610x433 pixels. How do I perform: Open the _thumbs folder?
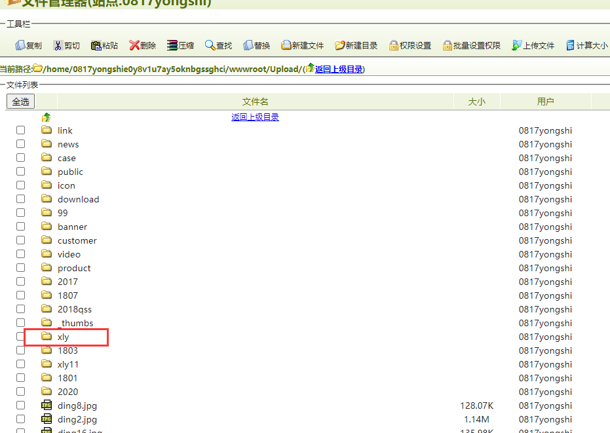(x=75, y=323)
